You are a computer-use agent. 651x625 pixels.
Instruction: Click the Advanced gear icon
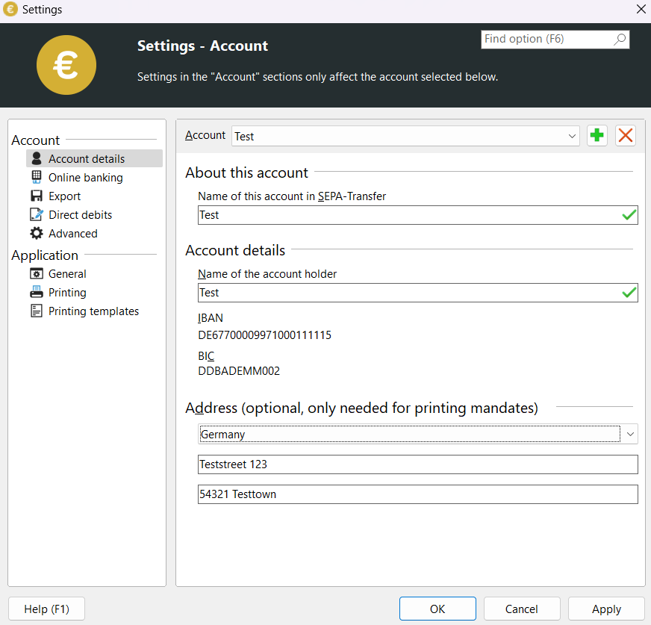(37, 233)
